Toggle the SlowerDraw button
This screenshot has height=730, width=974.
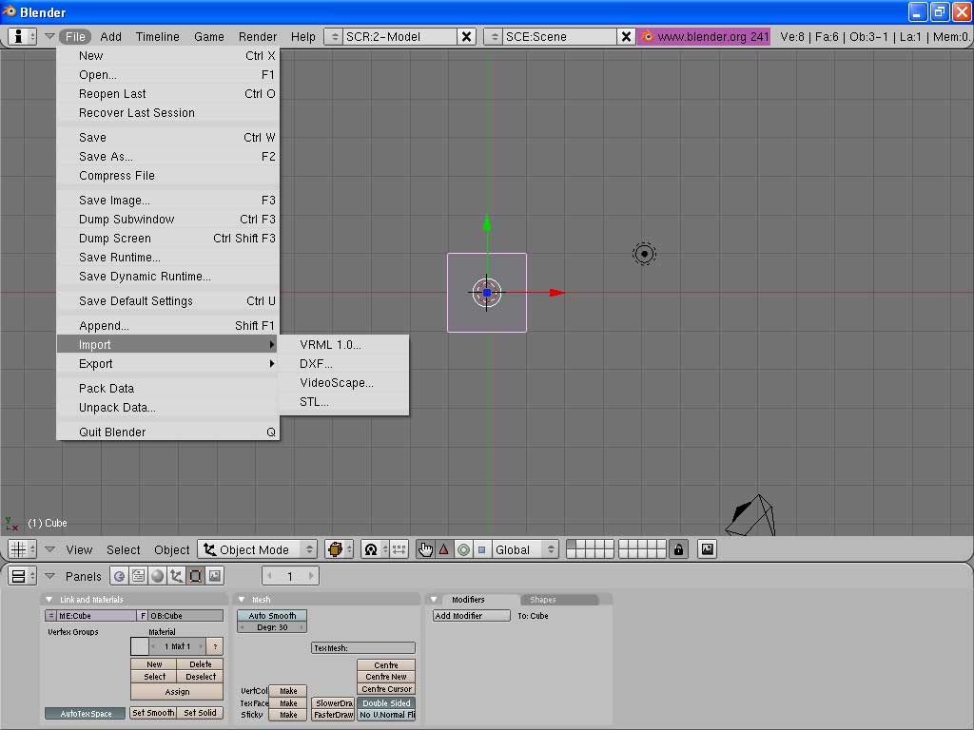[x=334, y=703]
